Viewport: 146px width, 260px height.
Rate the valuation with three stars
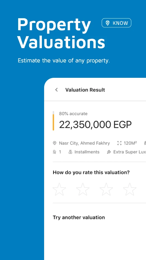tap(106, 189)
